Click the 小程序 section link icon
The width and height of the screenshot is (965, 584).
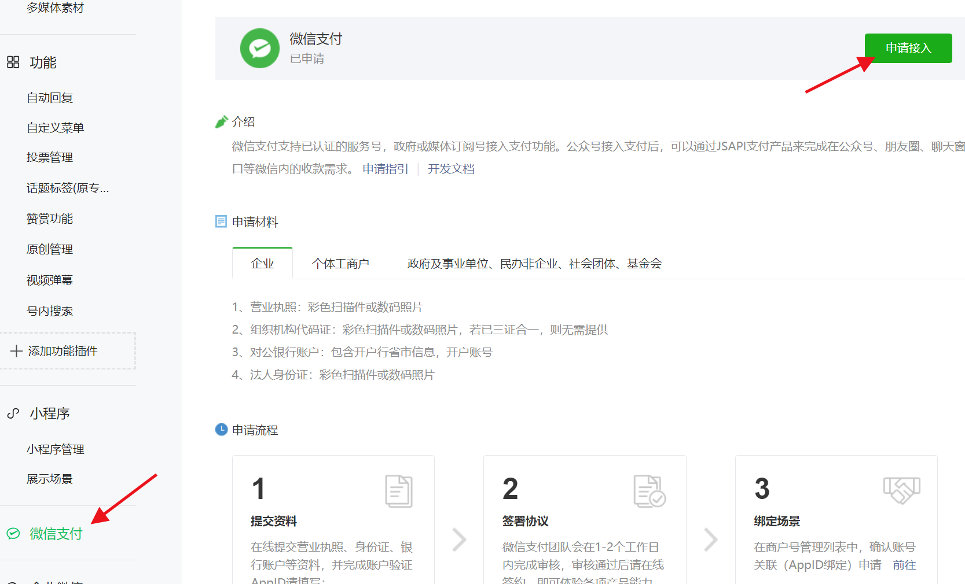tap(13, 413)
